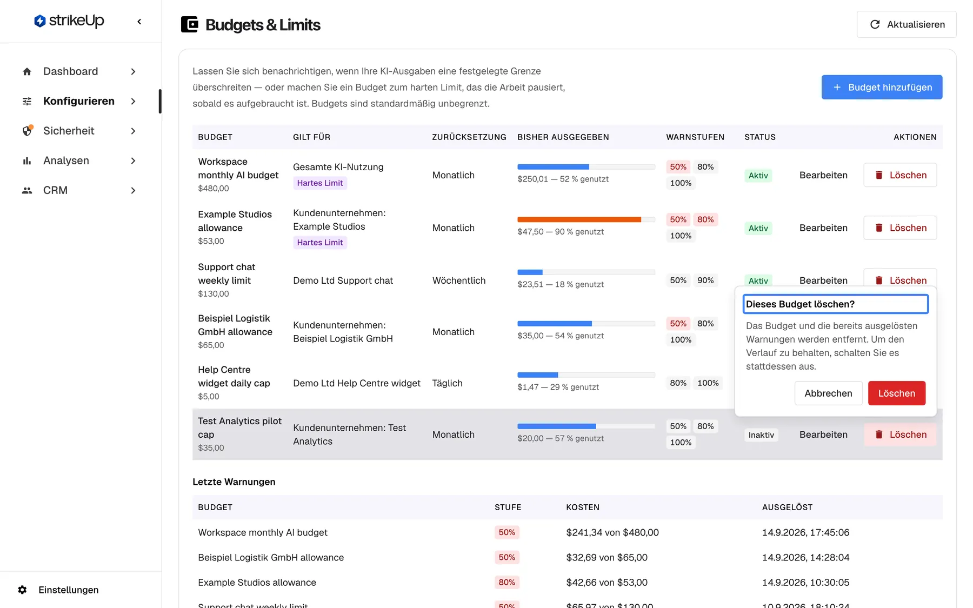
Task: Expand the Sicherheit menu chevron
Action: click(x=133, y=131)
